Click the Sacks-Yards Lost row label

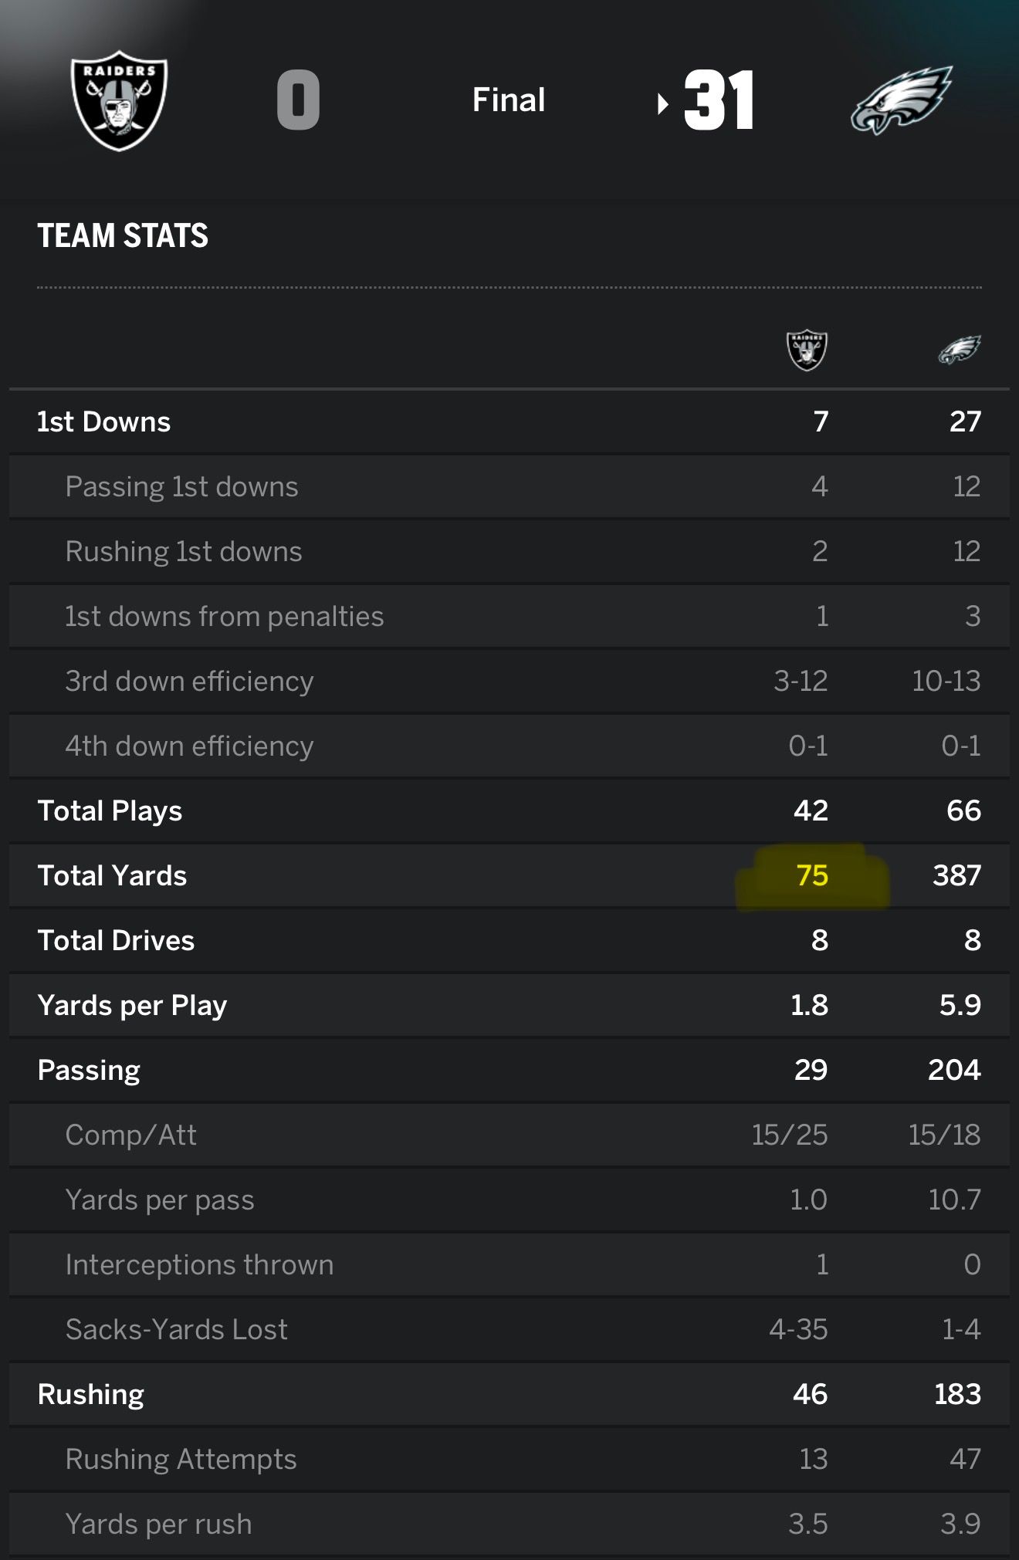click(x=177, y=1329)
